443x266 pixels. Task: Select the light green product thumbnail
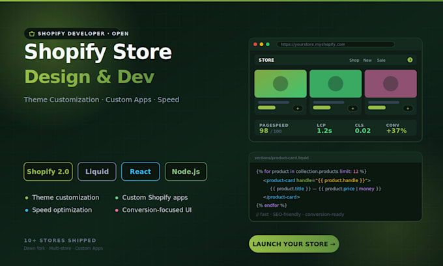click(280, 84)
